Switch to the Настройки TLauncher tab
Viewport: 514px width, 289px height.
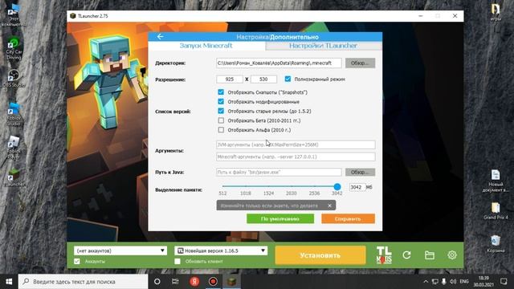(x=323, y=46)
